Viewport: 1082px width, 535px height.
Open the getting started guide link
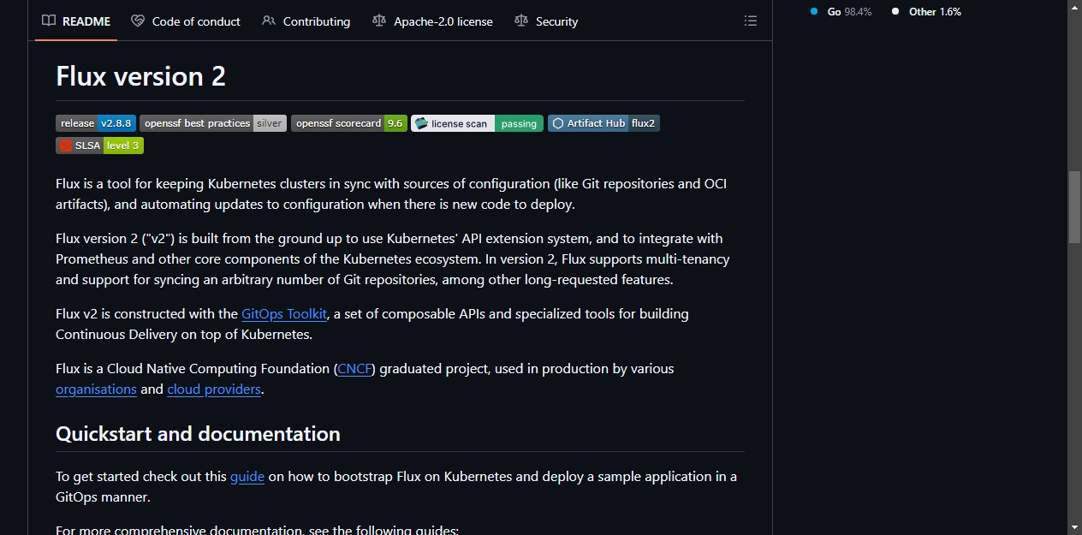(247, 477)
